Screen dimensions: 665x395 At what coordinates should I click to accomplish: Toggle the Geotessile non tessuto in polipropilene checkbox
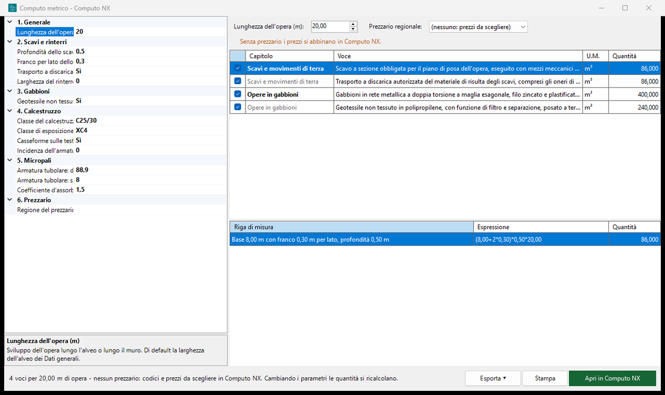coord(238,107)
